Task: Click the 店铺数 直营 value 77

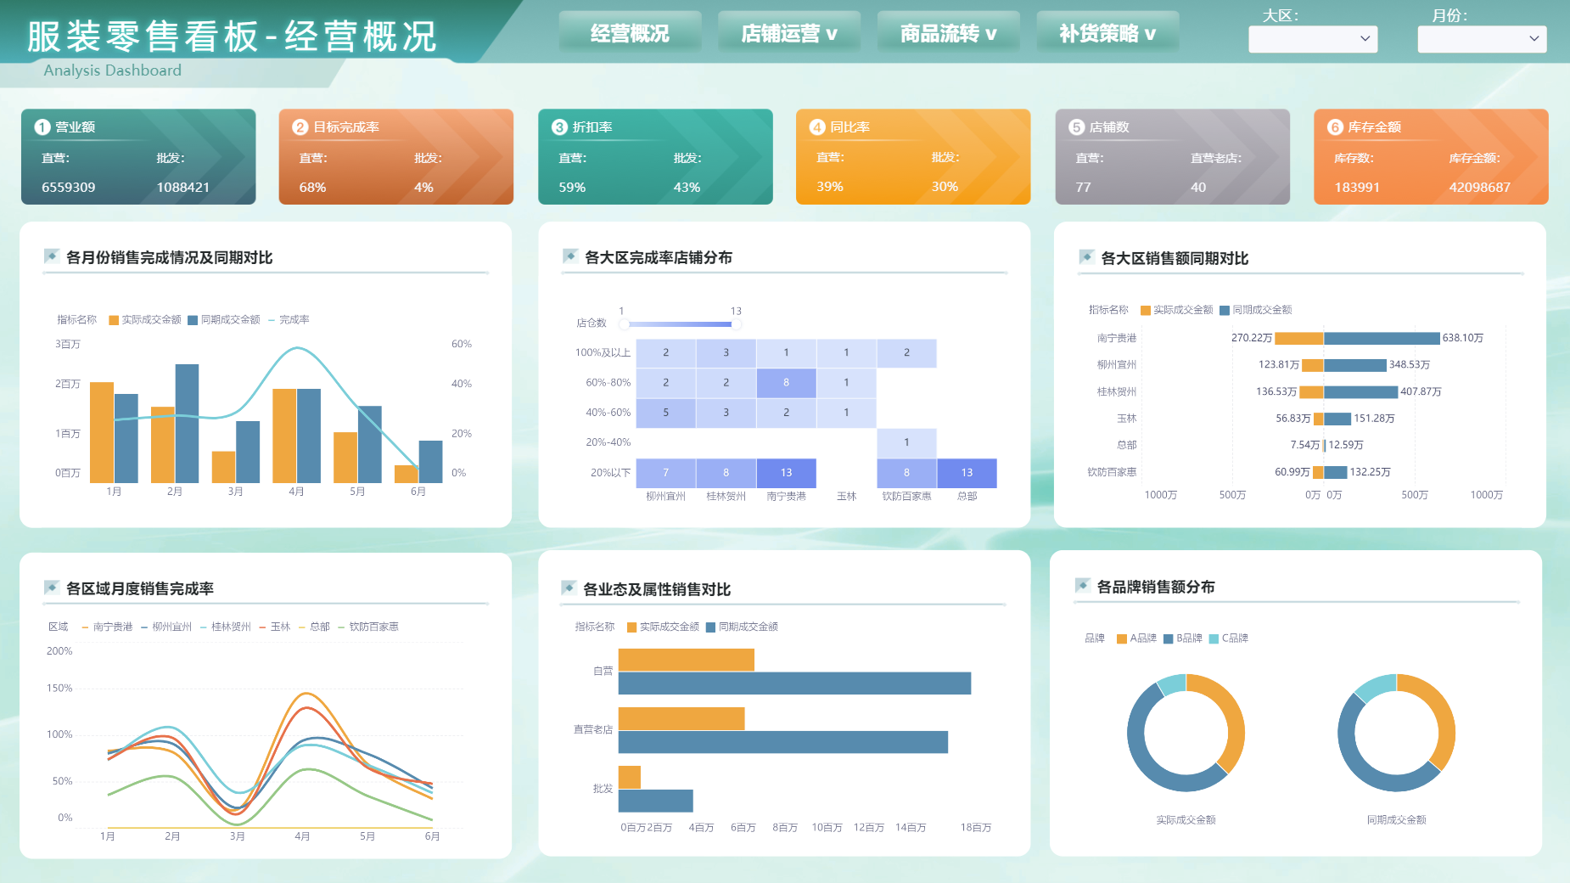Action: click(1083, 187)
